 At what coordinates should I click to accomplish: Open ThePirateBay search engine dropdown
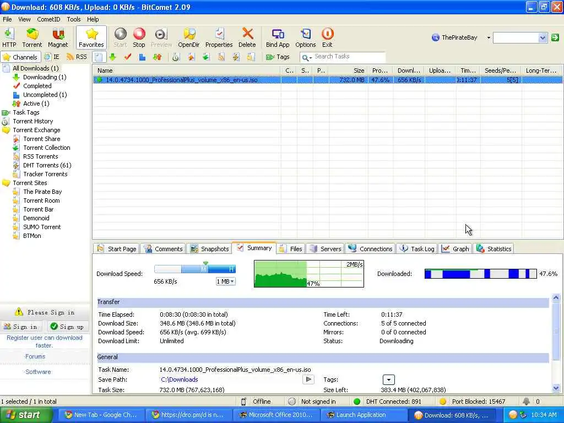(x=489, y=37)
